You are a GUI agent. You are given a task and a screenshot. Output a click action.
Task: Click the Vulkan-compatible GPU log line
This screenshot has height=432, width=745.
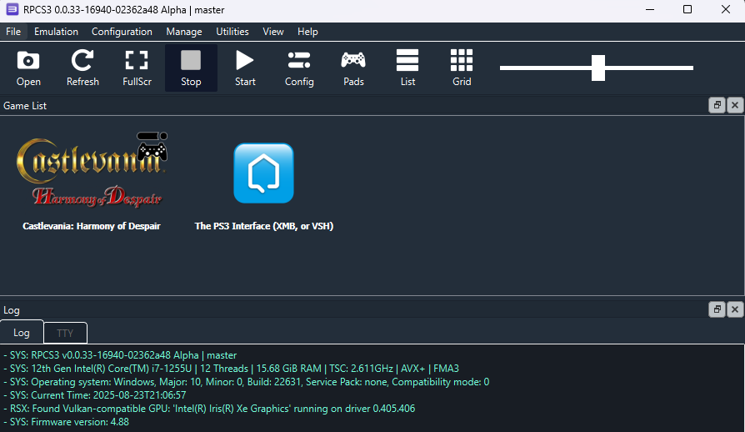pyautogui.click(x=209, y=409)
